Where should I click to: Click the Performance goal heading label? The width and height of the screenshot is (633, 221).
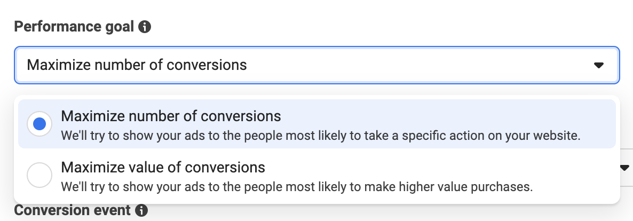[74, 27]
